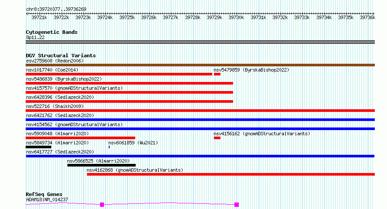
Task: Open nsv5479859 (ByrskaBishop2022) variant label
Action: pos(251,70)
